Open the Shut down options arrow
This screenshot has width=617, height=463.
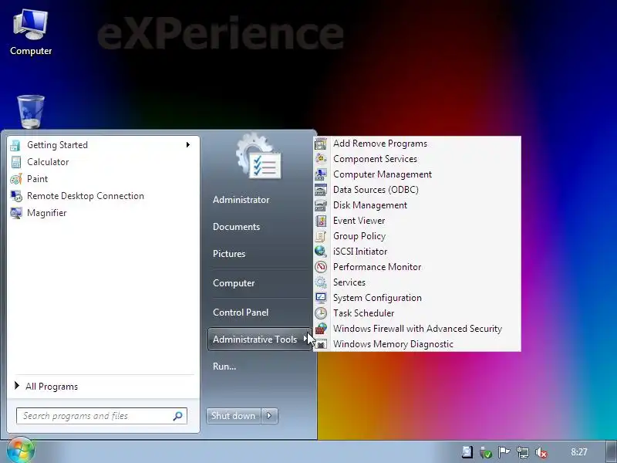tap(269, 416)
